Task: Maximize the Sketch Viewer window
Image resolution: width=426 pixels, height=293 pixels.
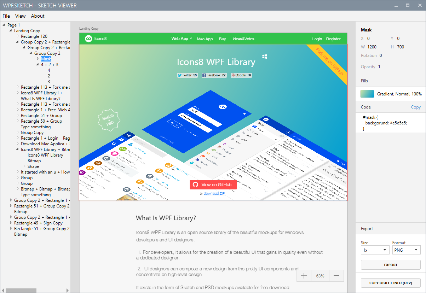Action: [408, 5]
